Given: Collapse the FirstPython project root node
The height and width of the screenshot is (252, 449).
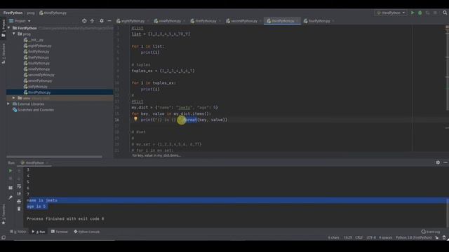Looking at the screenshot, I should 8,28.
